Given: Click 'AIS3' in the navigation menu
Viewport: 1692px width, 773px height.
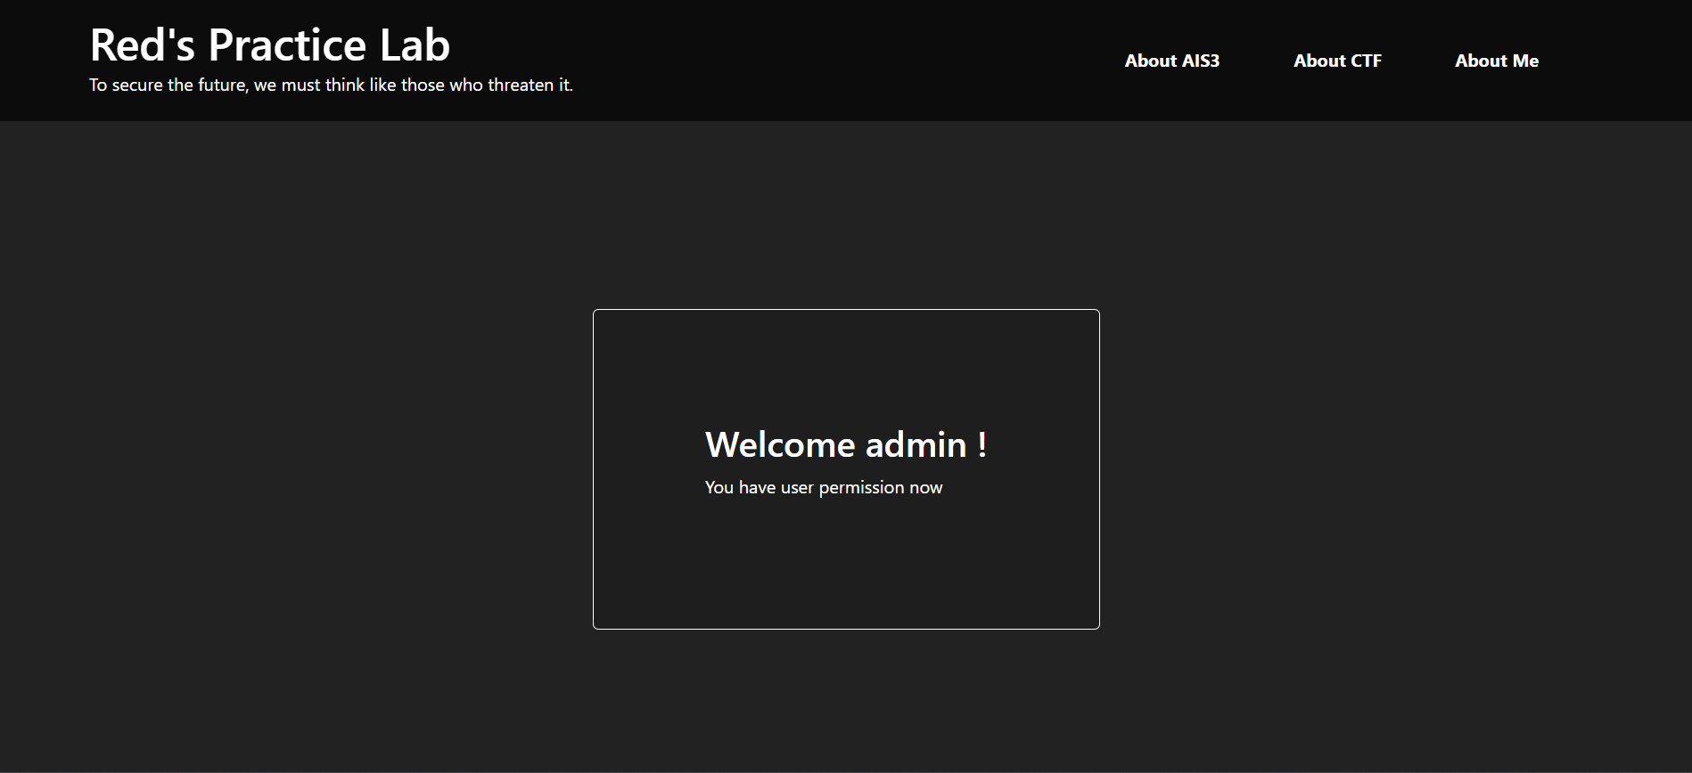Looking at the screenshot, I should pyautogui.click(x=1200, y=61).
